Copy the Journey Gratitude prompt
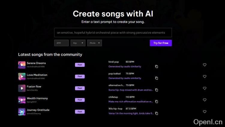The image size is (225, 127). [x=156, y=113]
